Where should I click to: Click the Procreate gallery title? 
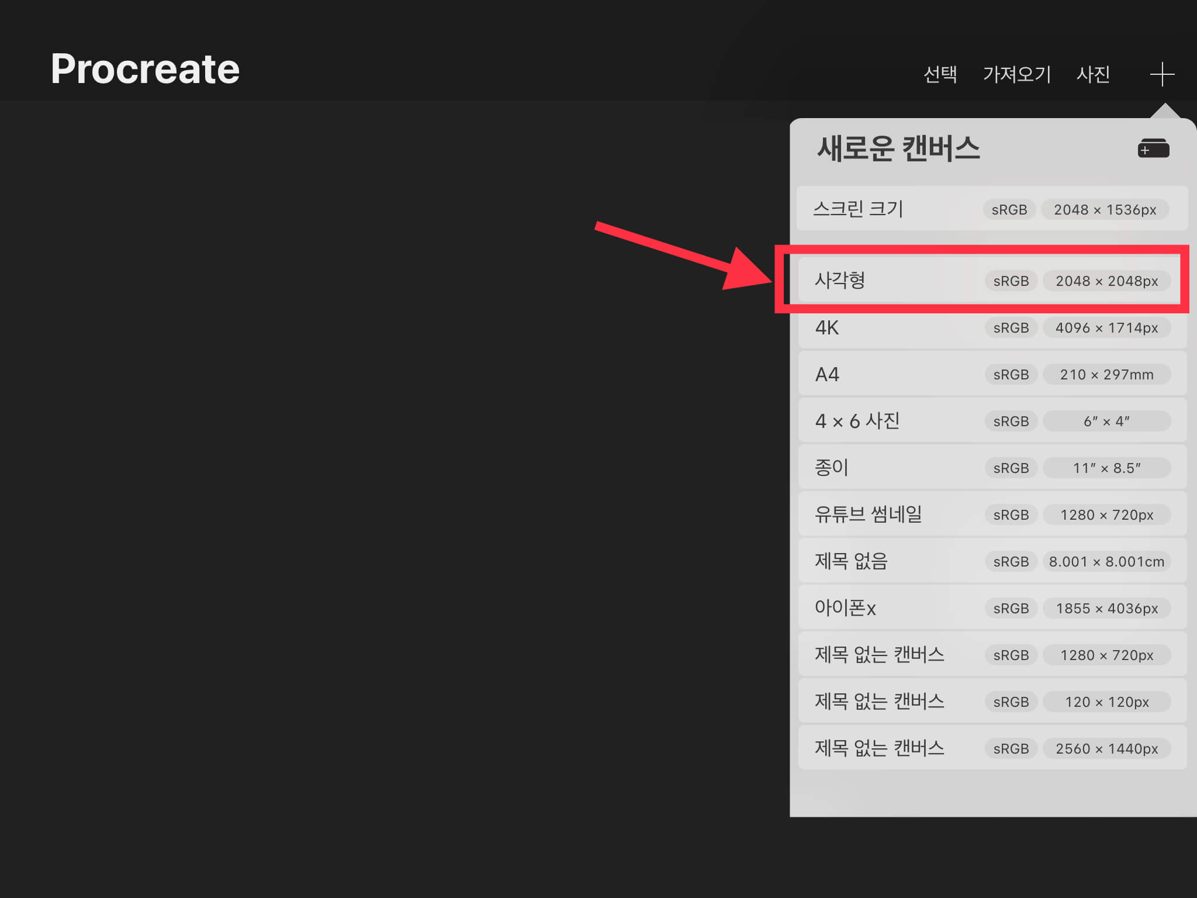tap(145, 69)
